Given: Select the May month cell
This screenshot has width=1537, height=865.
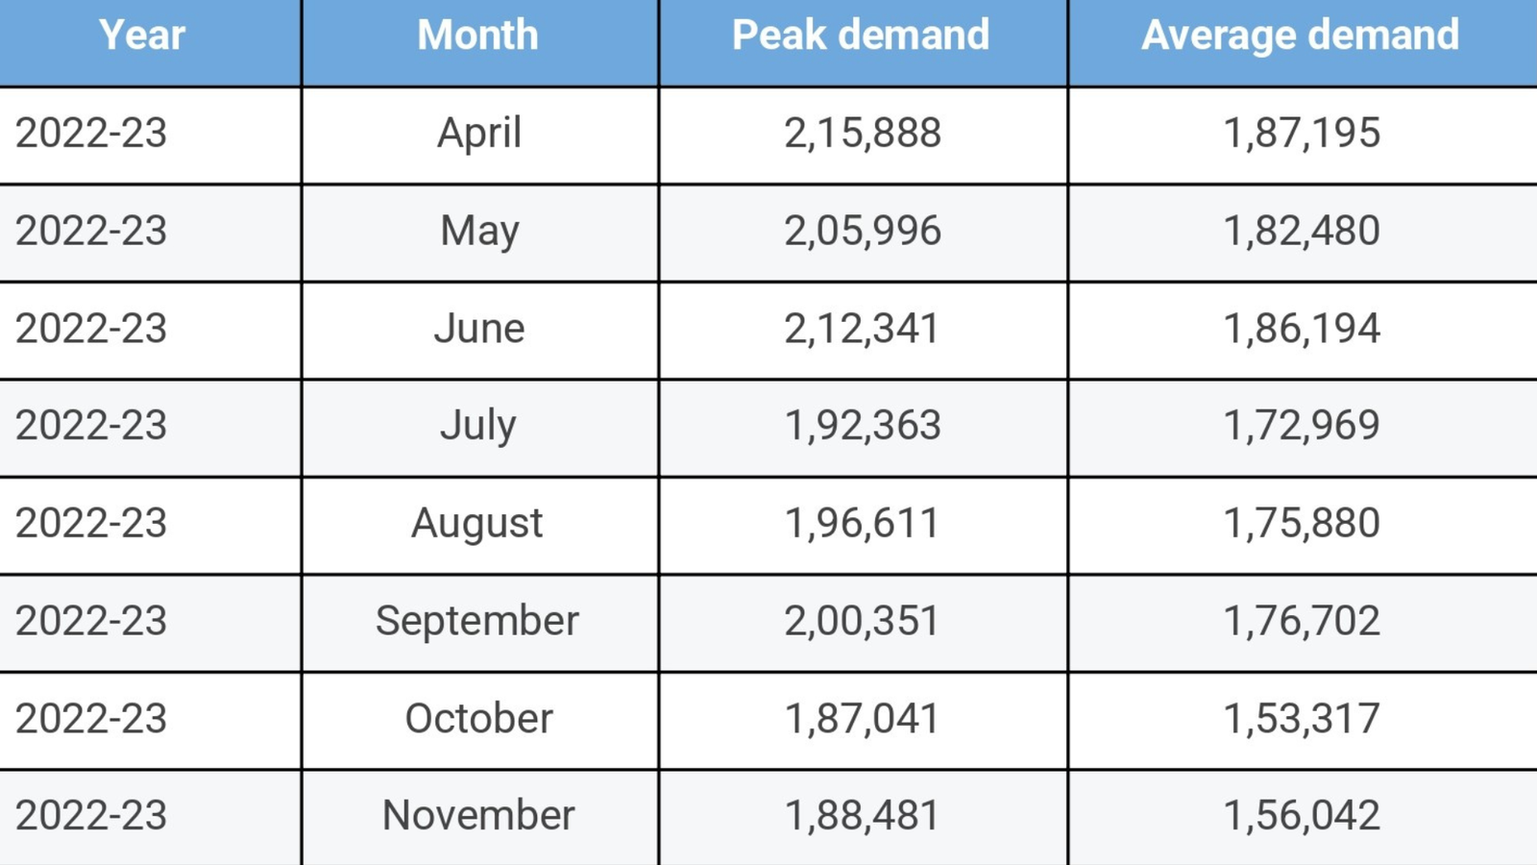Looking at the screenshot, I should tap(478, 231).
